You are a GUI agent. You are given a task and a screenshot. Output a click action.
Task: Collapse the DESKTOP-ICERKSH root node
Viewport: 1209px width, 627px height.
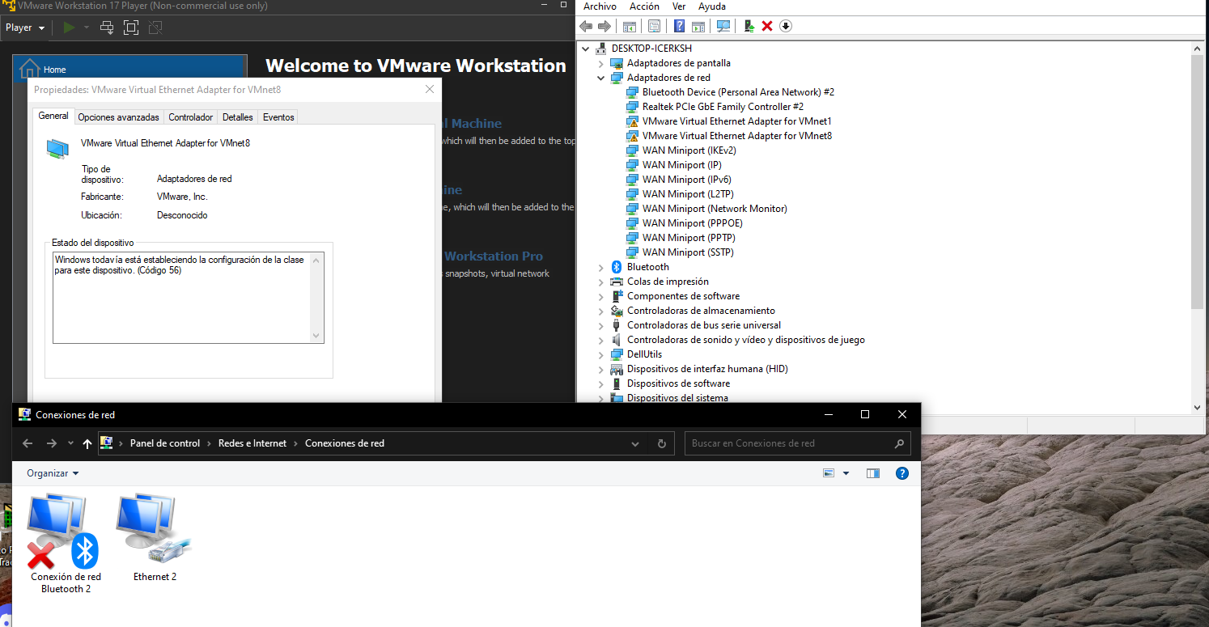[586, 49]
